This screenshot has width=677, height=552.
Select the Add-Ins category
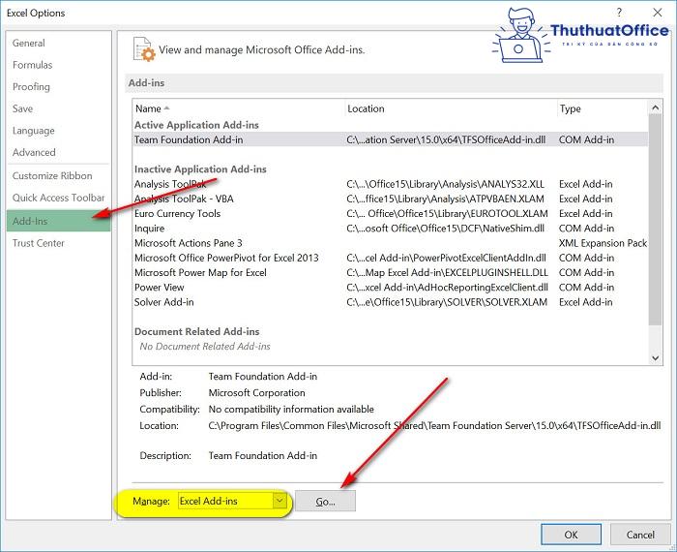(58, 221)
